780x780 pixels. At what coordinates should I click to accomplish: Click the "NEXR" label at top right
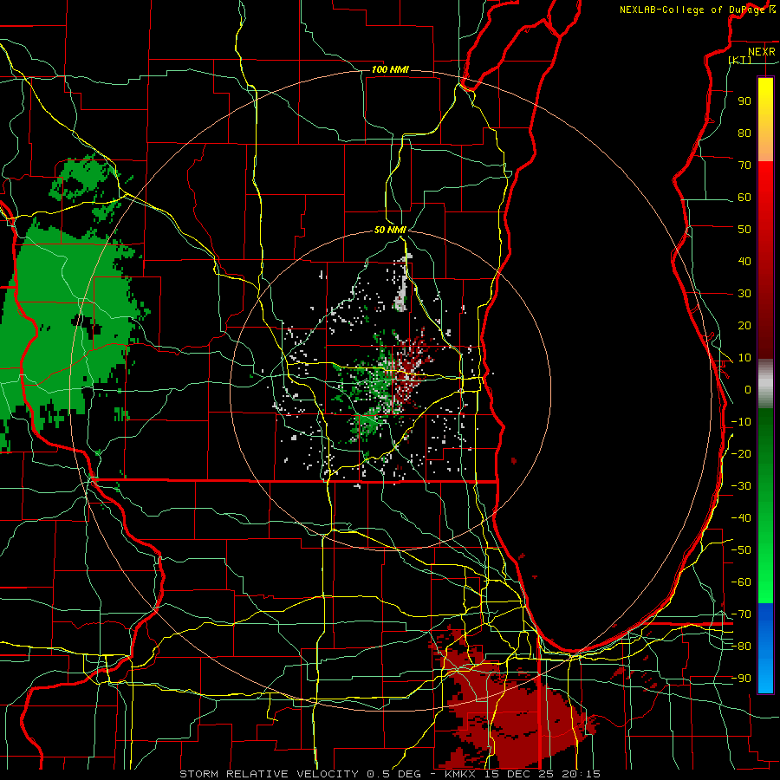coord(762,52)
